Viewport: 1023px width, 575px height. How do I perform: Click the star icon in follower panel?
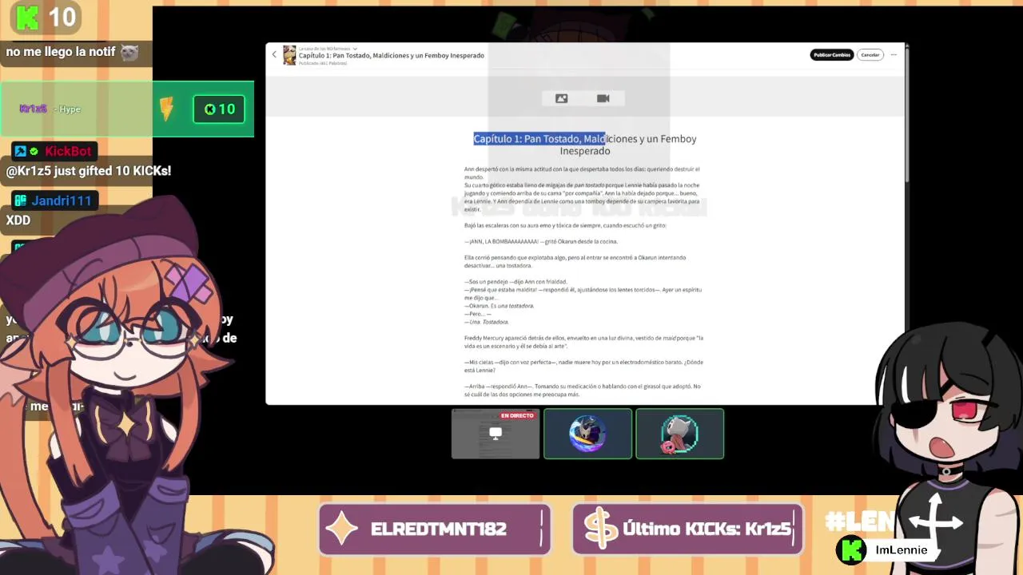[343, 529]
